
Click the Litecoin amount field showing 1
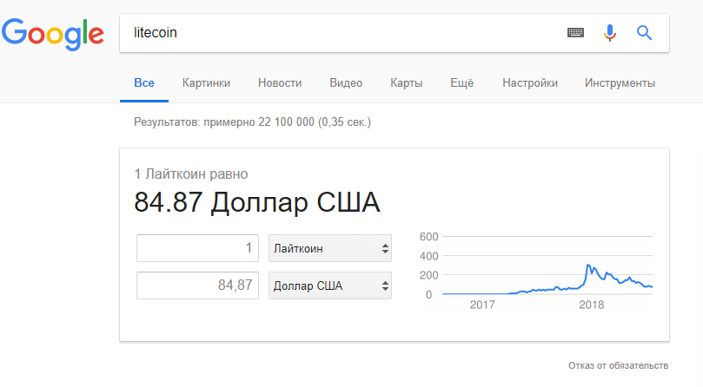pos(198,248)
